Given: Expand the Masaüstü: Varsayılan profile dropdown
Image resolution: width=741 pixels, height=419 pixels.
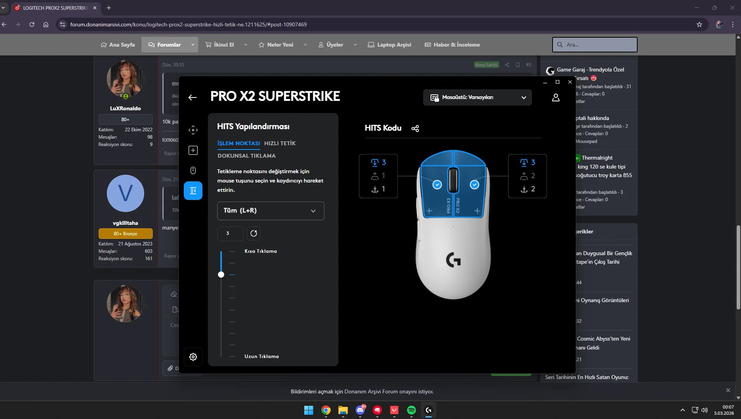Looking at the screenshot, I should click(x=478, y=97).
